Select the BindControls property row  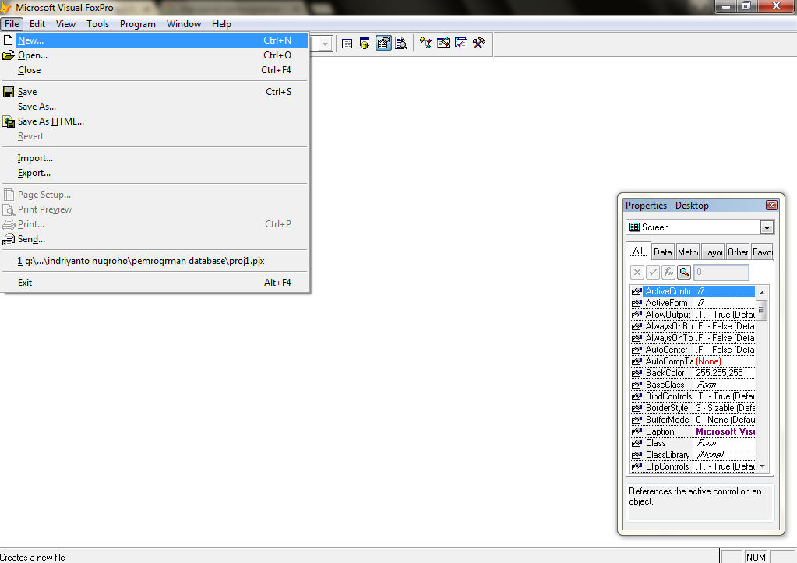(x=693, y=396)
